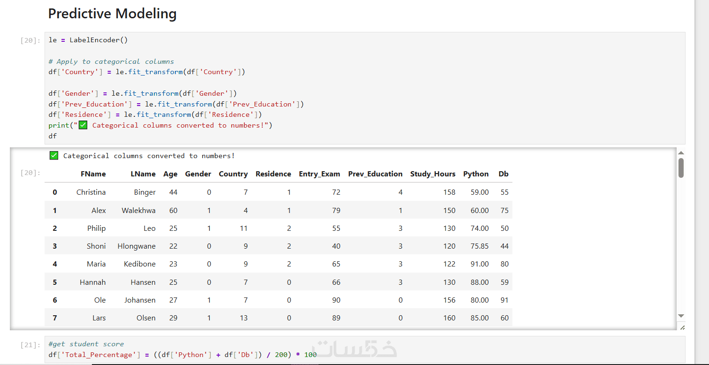Select the Python column header
The image size is (709, 365).
click(476, 174)
